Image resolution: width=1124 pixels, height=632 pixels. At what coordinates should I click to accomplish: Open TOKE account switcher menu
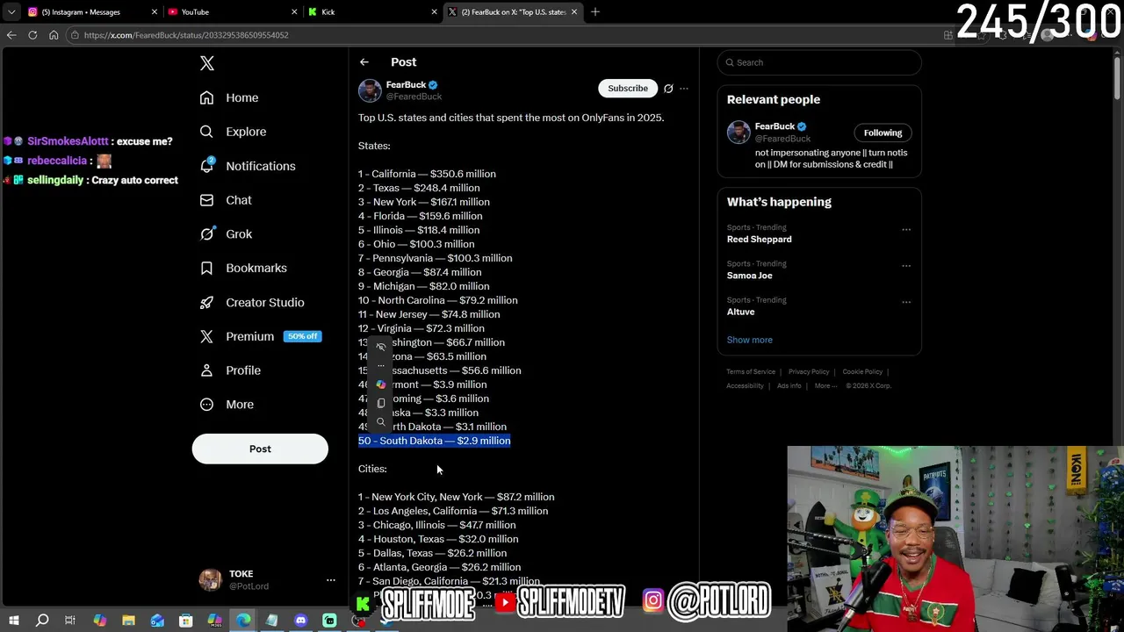(x=331, y=580)
